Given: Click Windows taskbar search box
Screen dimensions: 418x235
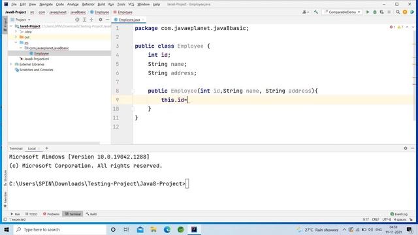Looking at the screenshot, I should [59, 229].
